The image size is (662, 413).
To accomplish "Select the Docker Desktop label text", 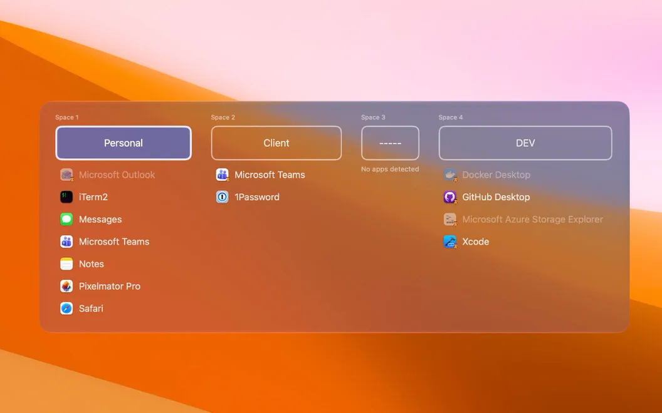I will tap(496, 175).
